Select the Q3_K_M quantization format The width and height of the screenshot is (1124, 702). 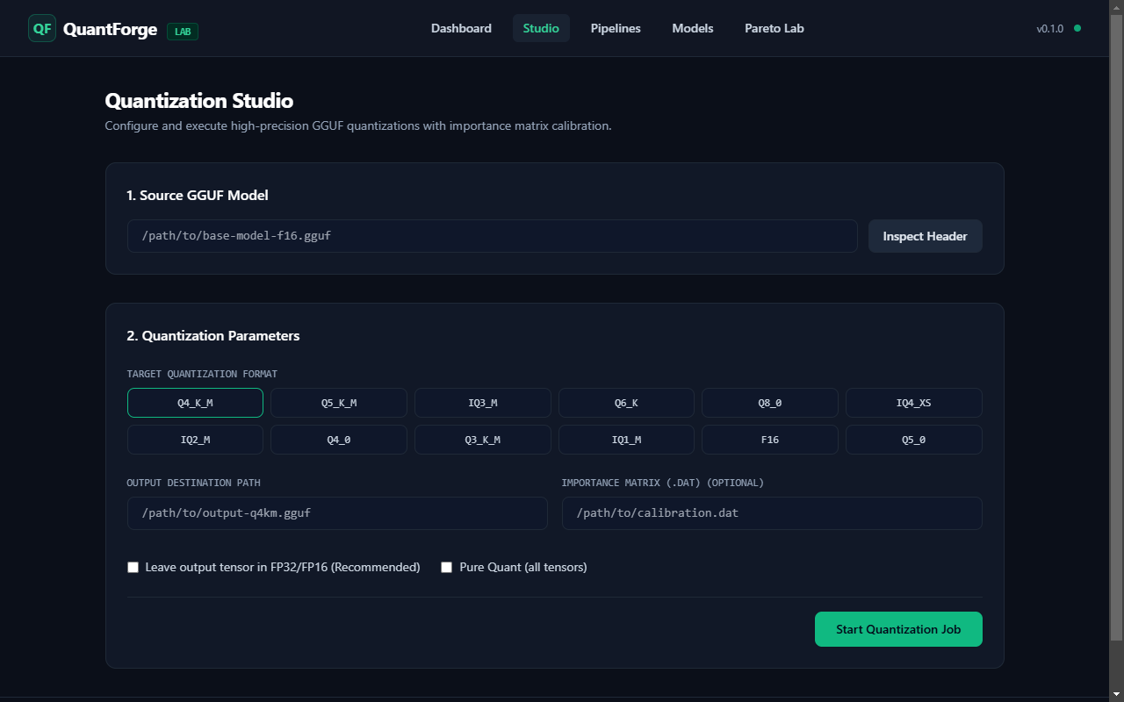[x=483, y=440]
